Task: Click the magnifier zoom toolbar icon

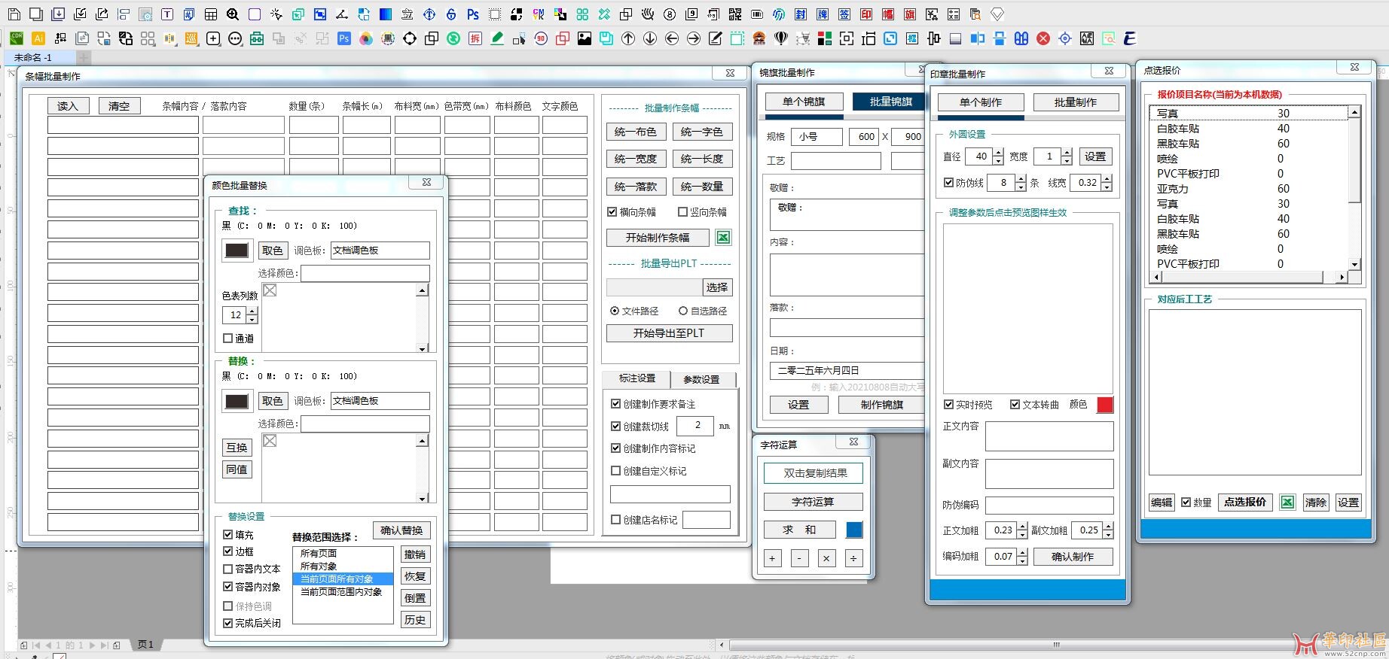Action: 233,14
